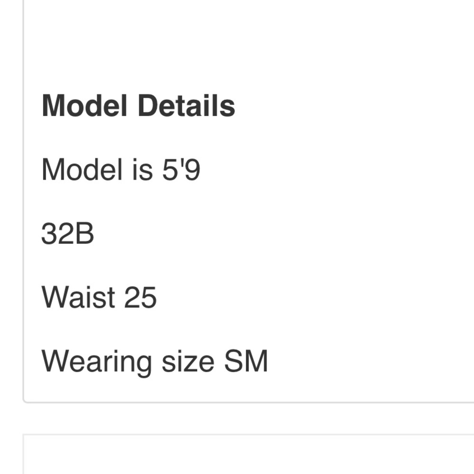The height and width of the screenshot is (474, 474).
Task: Click the 32B measurement text
Action: [x=68, y=233]
